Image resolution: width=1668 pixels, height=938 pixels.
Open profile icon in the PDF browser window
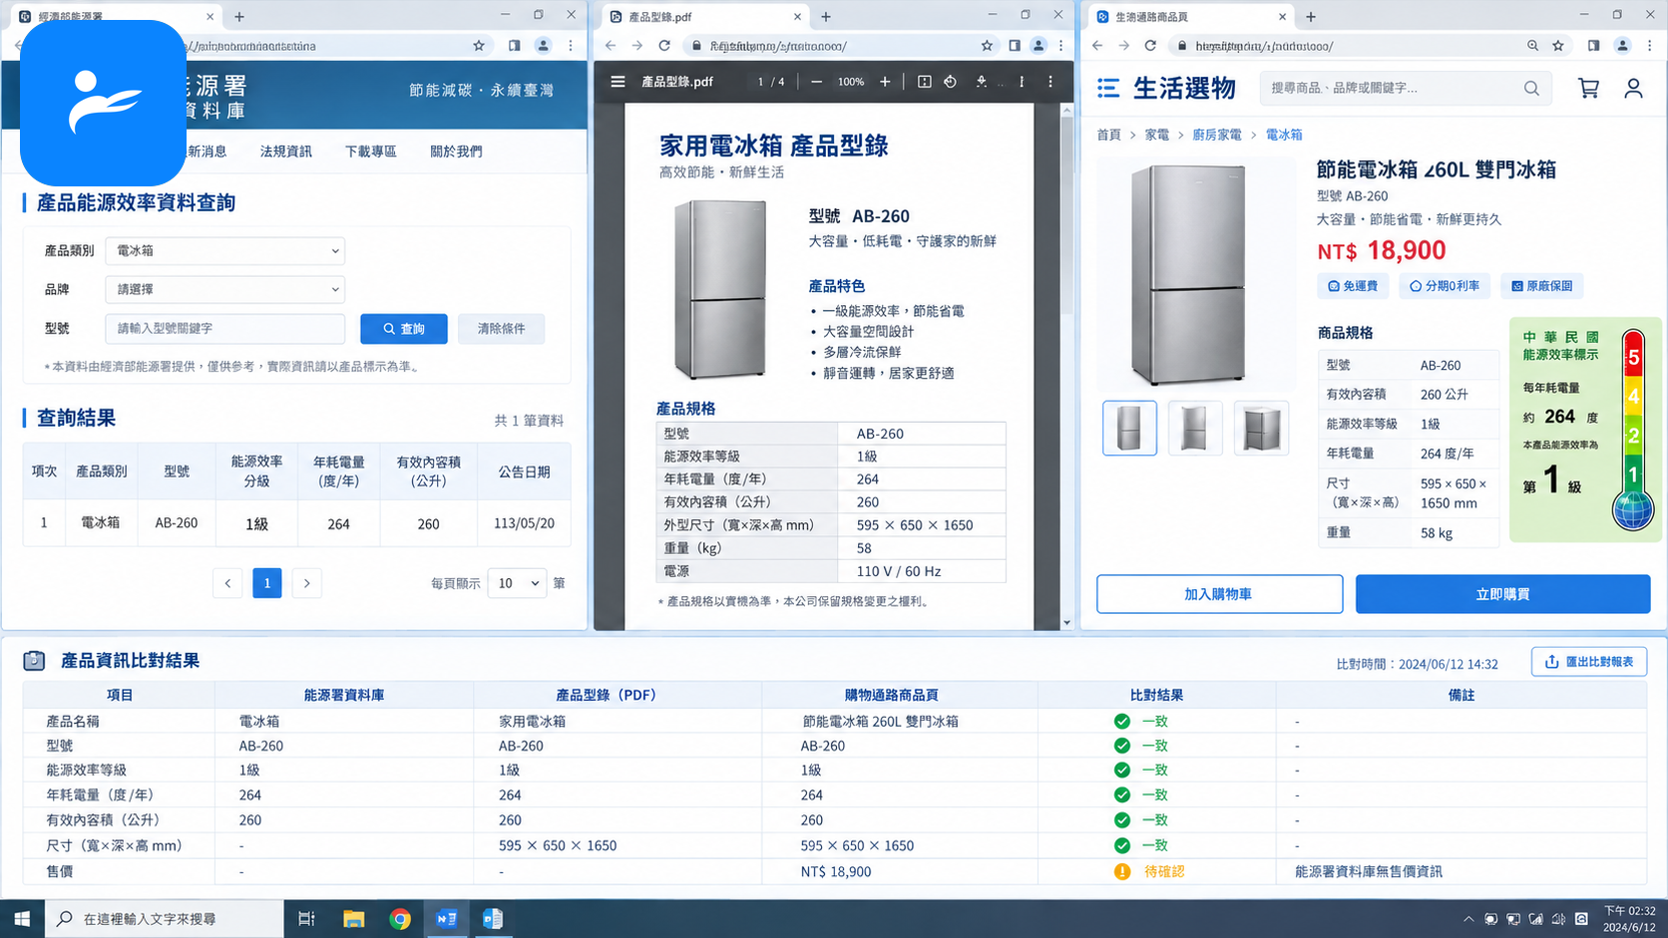(x=1039, y=46)
